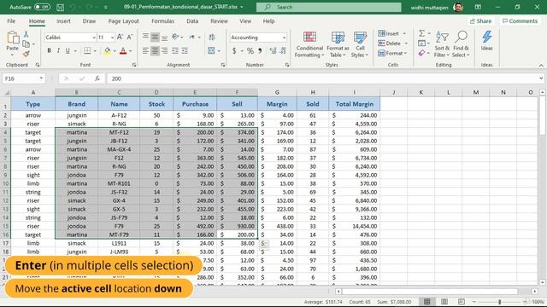Open the Calibri font name dropdown

pyautogui.click(x=94, y=38)
